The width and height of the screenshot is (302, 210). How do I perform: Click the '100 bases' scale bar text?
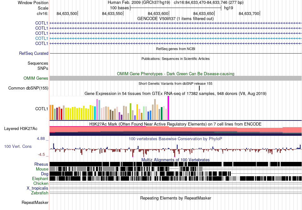pyautogui.click(x=120, y=8)
